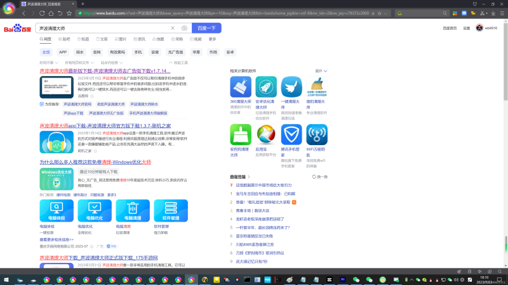This screenshot has width=508, height=285.
Task: Open the Windows Start button
Action: point(6,280)
